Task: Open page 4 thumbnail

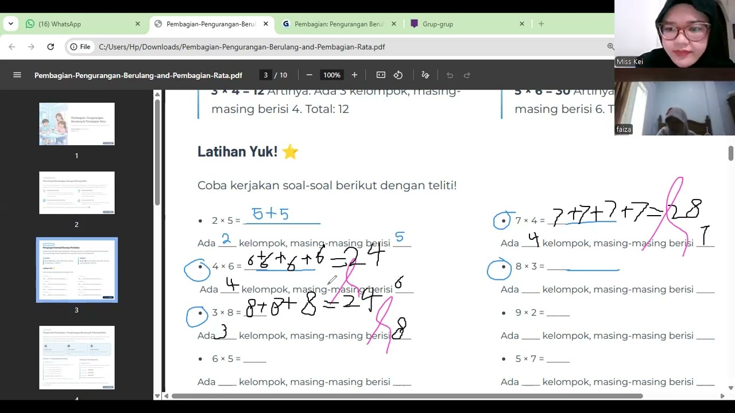Action: point(77,357)
